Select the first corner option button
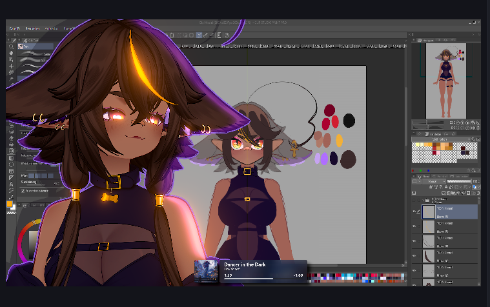This screenshot has width=490, height=307. point(31,176)
